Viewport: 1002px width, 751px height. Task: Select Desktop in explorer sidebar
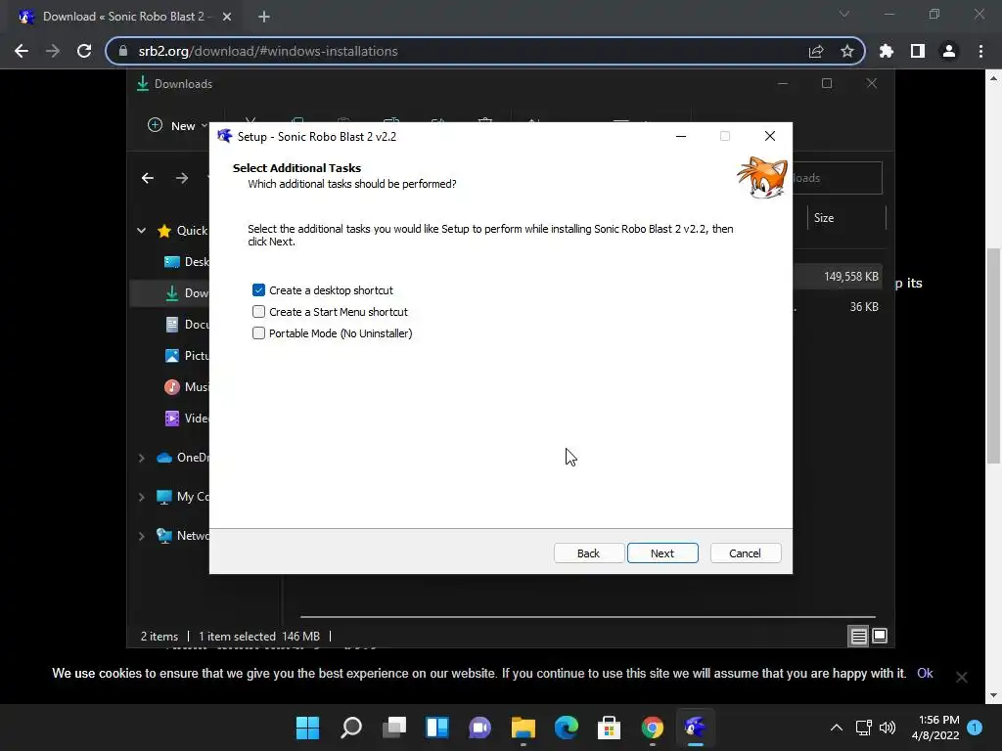(186, 262)
